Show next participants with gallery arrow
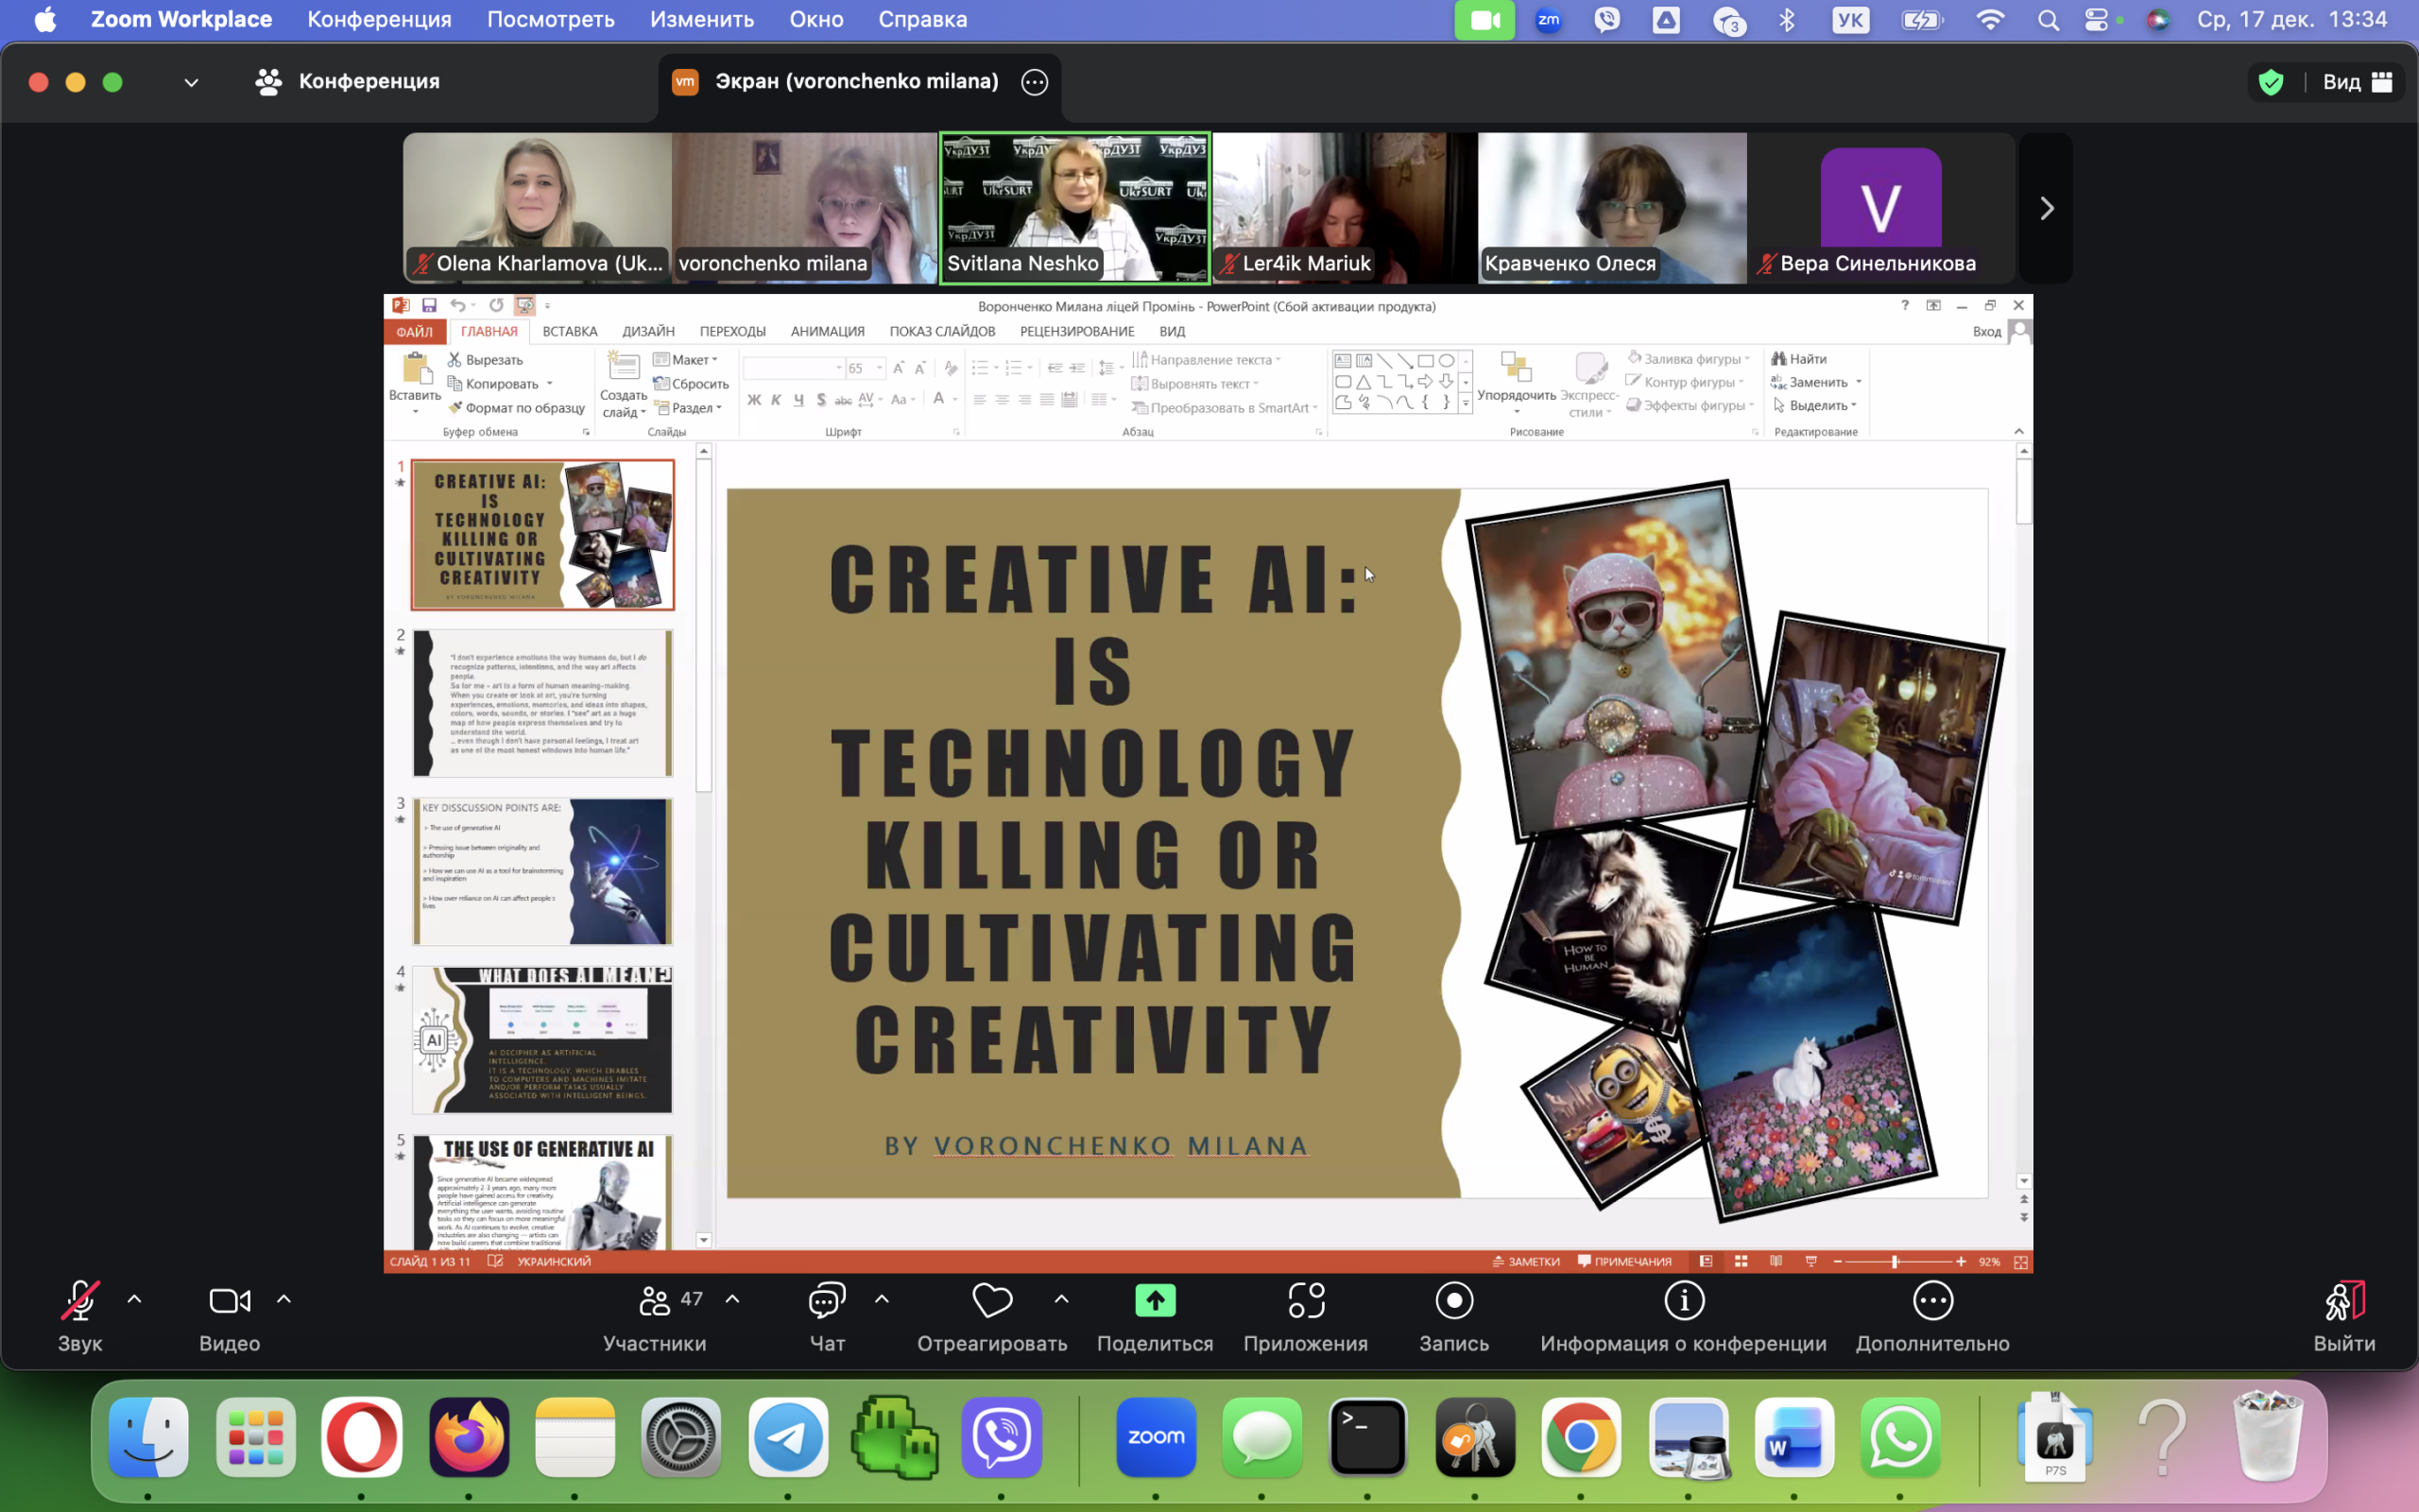The image size is (2419, 1512). 2046,208
